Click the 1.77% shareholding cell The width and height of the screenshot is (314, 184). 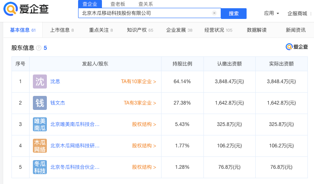[182, 146]
